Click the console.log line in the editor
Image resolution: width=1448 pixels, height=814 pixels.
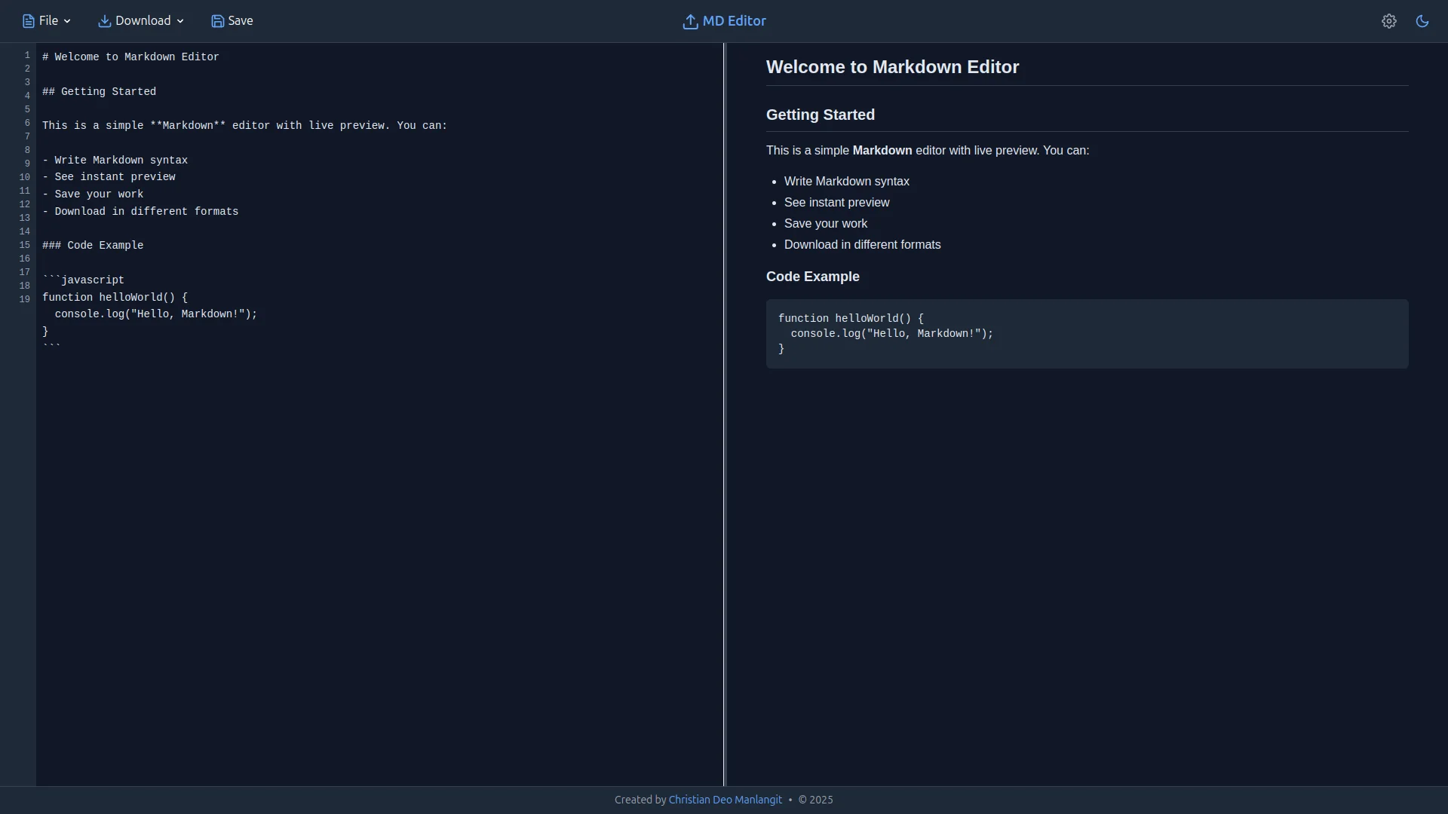point(155,314)
